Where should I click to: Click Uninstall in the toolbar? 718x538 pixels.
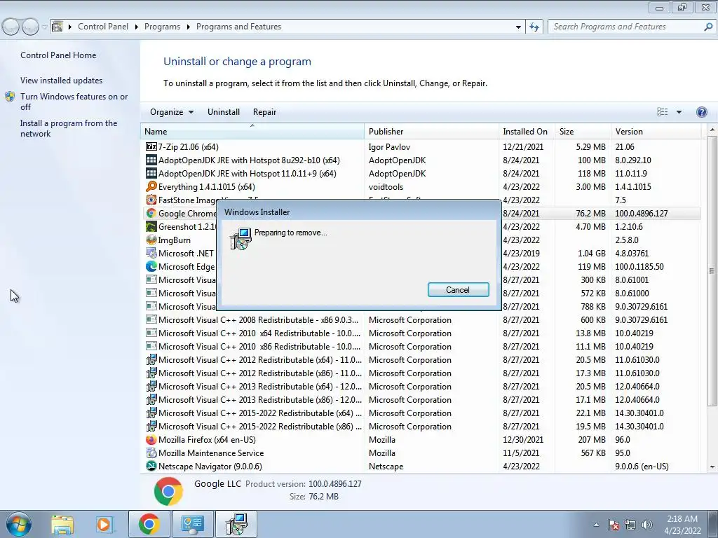(x=224, y=112)
